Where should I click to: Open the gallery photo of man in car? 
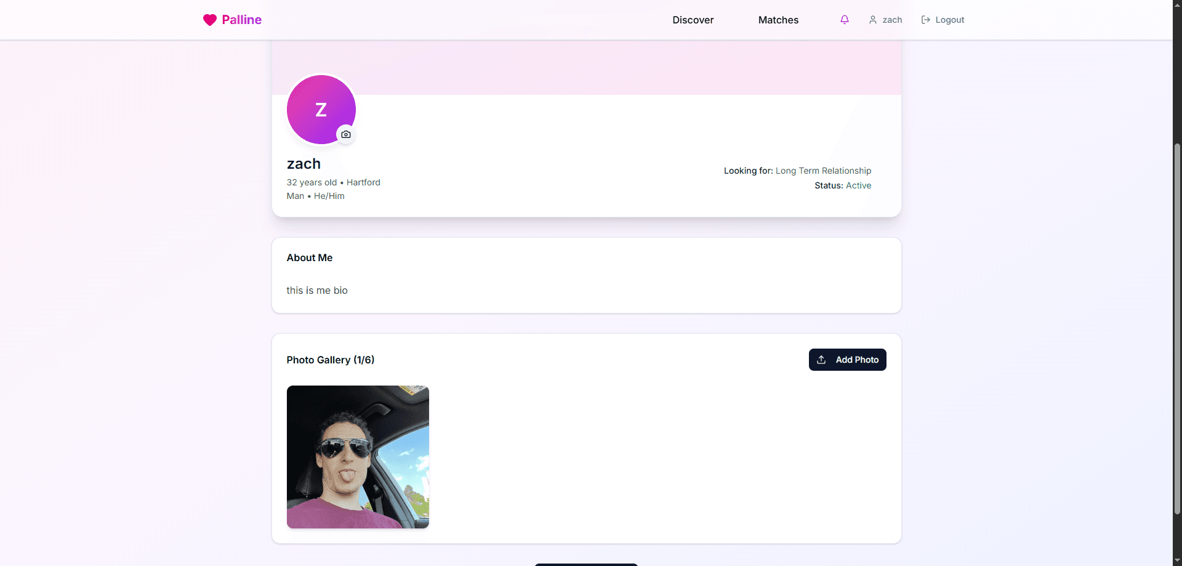coord(358,457)
